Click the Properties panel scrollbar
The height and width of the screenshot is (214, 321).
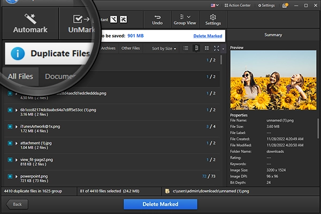pos(318,128)
